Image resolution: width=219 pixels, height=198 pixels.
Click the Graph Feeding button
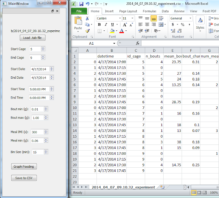coord(24,166)
